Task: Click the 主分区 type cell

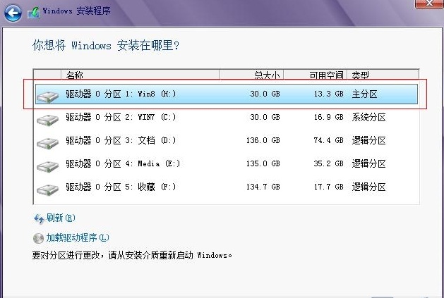Action: pyautogui.click(x=364, y=94)
